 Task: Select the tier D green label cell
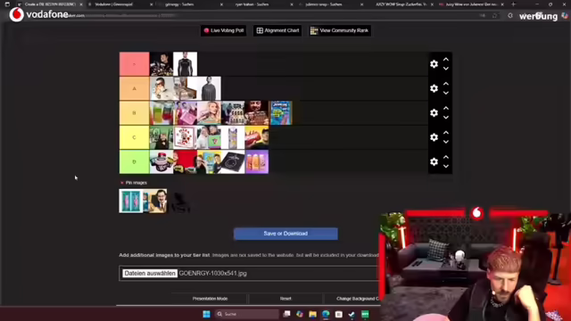tap(134, 161)
